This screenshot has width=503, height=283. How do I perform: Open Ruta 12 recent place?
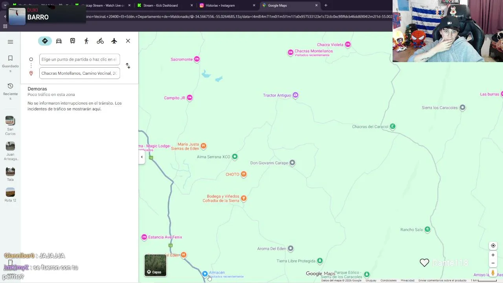[10, 195]
